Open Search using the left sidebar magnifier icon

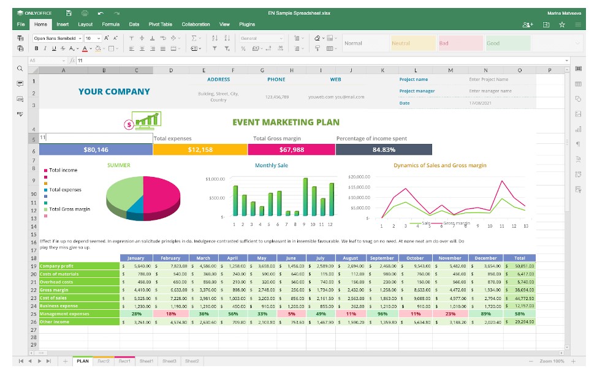click(x=20, y=69)
